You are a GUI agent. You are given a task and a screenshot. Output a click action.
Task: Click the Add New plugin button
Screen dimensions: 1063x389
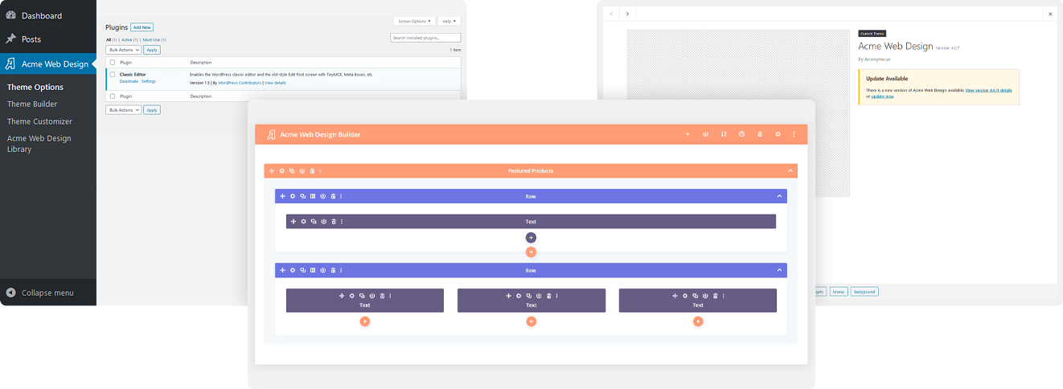[142, 27]
